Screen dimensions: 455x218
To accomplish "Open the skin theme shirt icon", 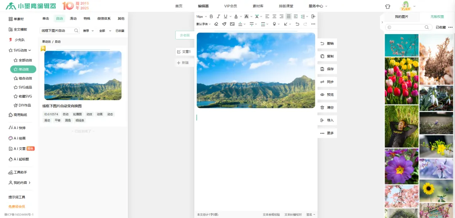I will (388, 6).
